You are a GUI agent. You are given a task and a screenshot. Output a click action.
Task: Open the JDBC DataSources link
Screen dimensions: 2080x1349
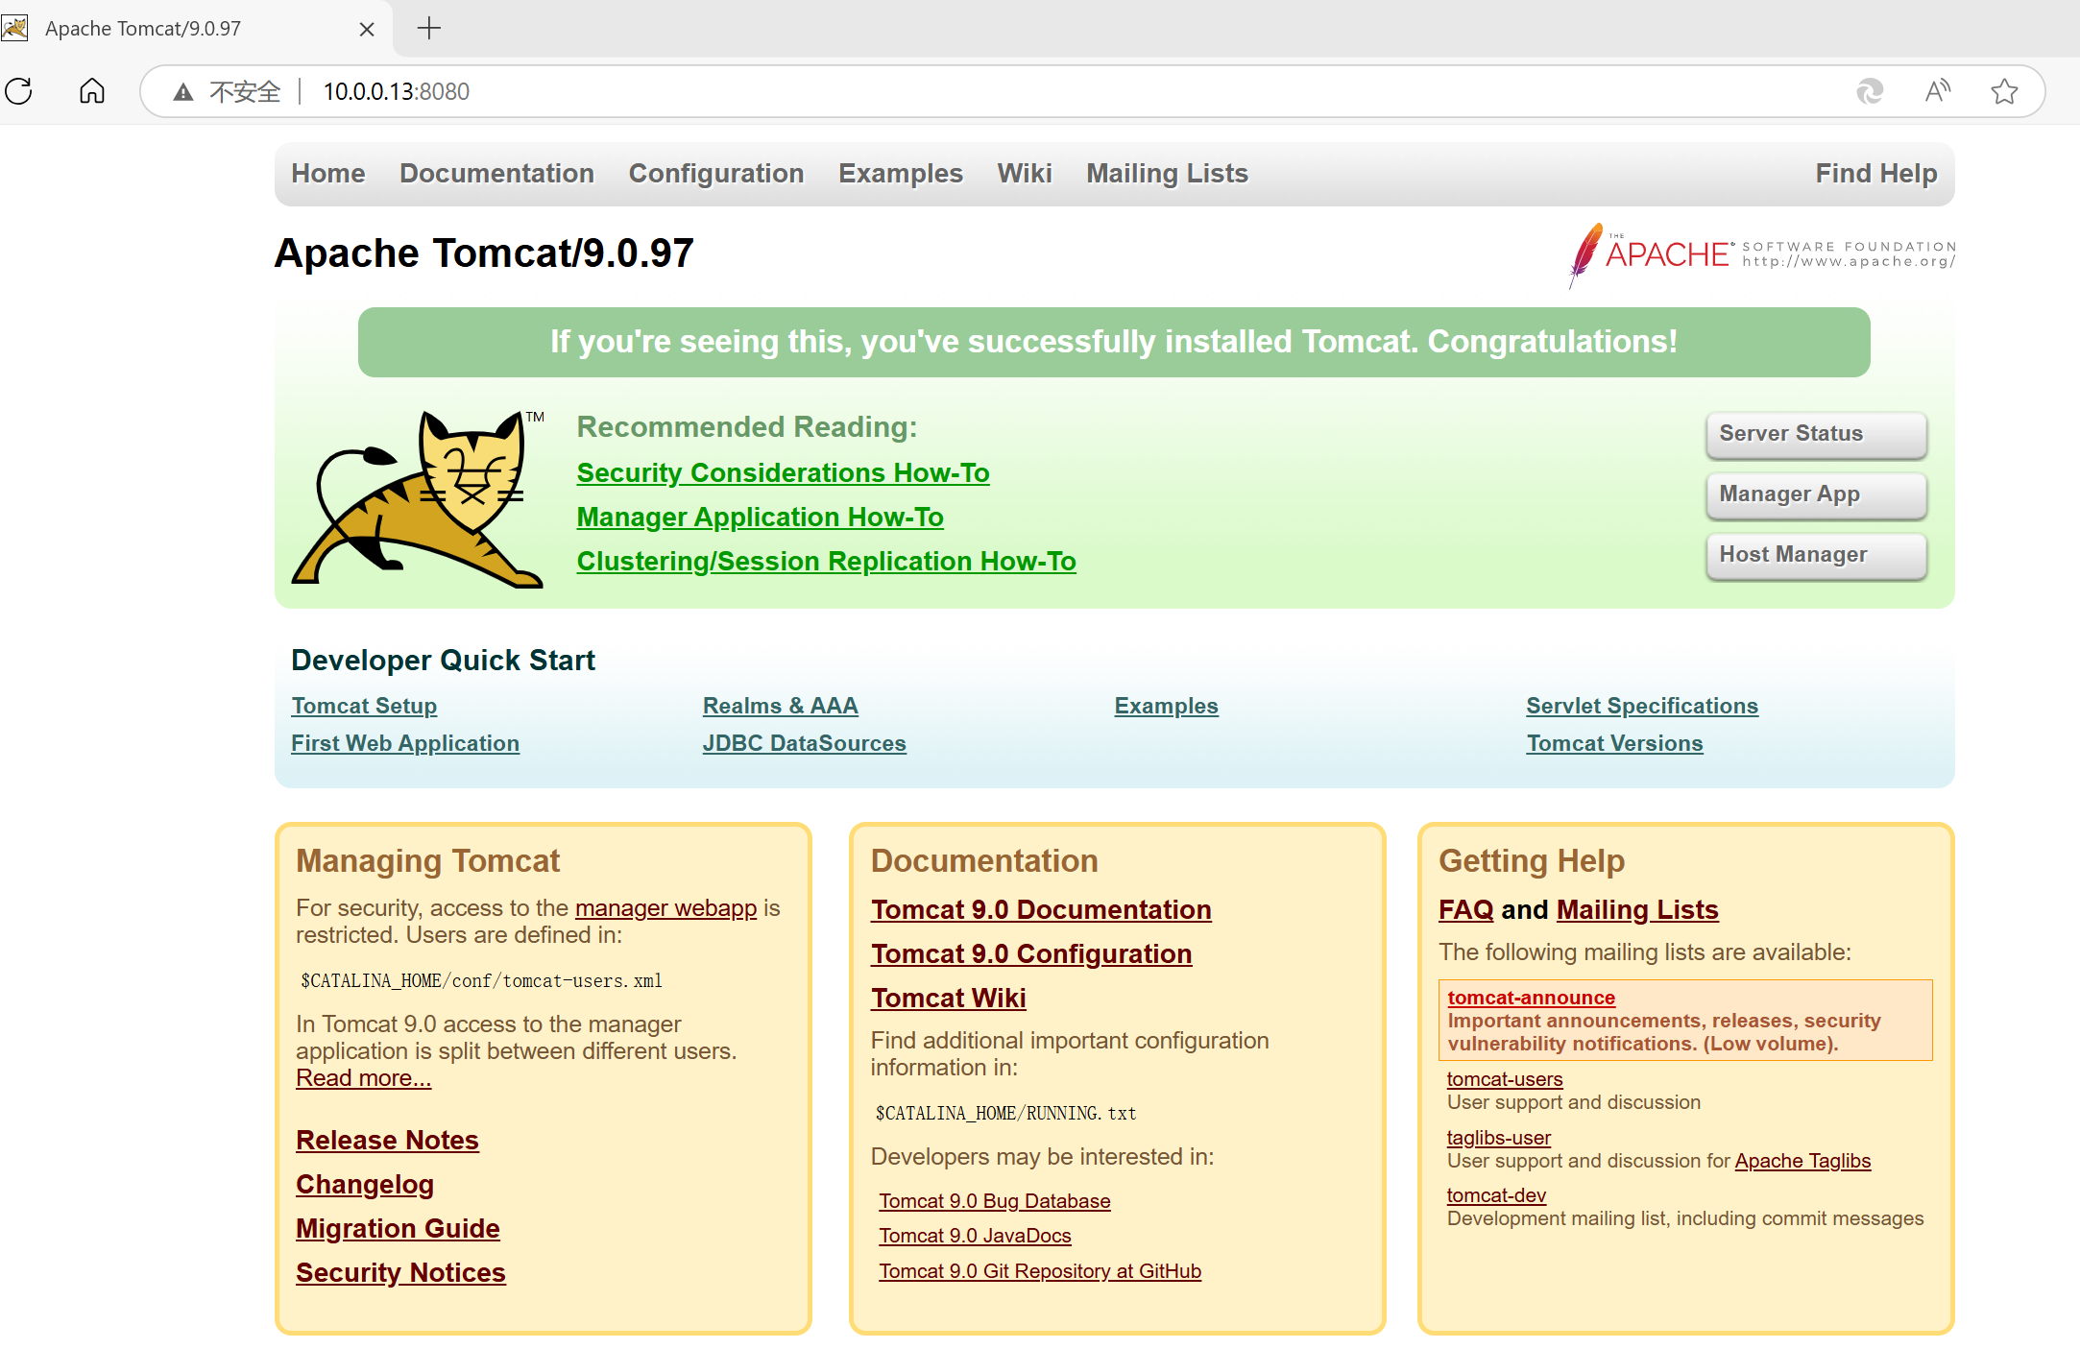[804, 743]
